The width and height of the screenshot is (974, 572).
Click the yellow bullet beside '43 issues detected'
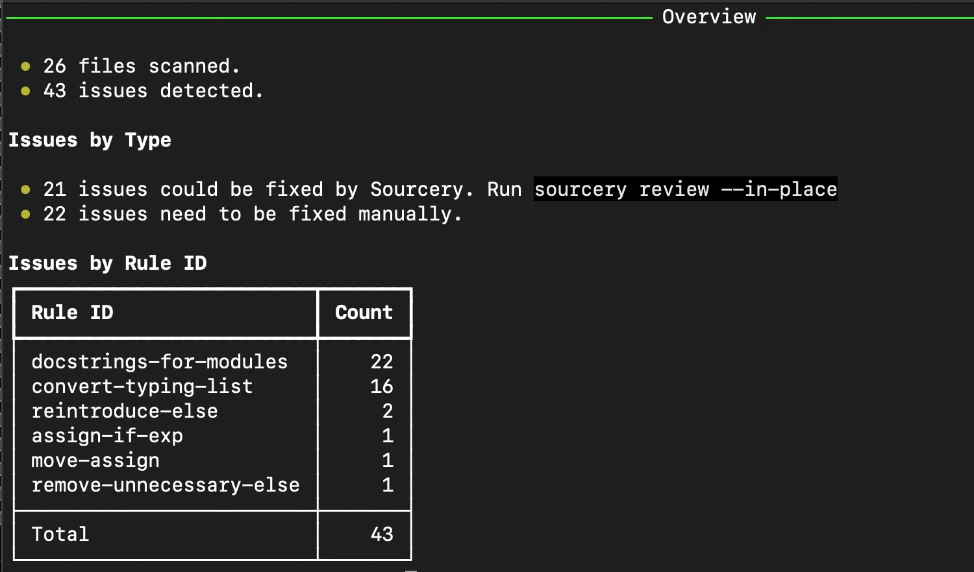(25, 91)
